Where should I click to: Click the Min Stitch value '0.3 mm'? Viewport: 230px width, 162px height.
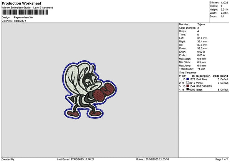(202, 62)
